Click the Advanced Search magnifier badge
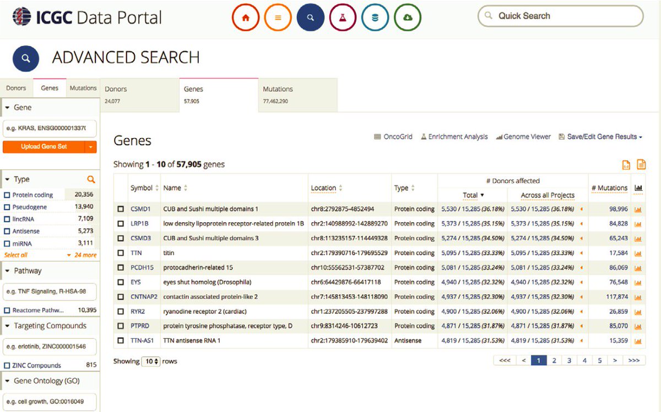661x412 pixels. [26, 58]
